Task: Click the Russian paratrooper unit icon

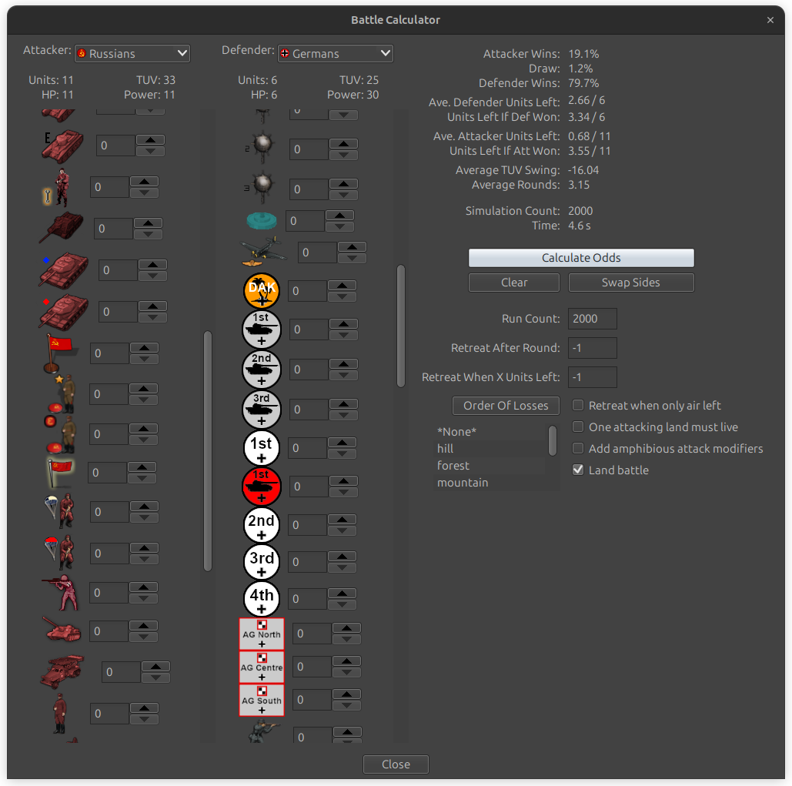Action: click(60, 511)
